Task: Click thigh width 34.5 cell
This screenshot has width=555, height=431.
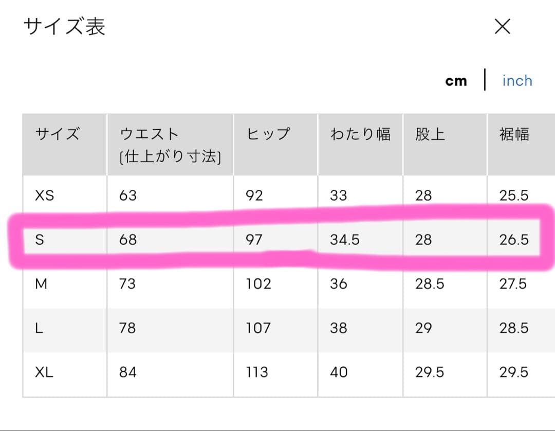Action: (345, 239)
